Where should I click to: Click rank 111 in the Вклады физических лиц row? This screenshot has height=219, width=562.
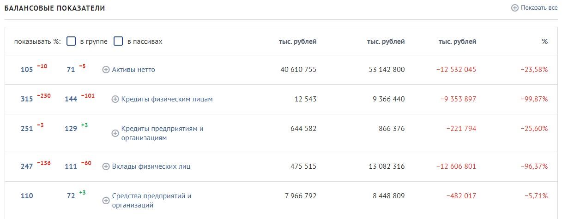tap(71, 166)
